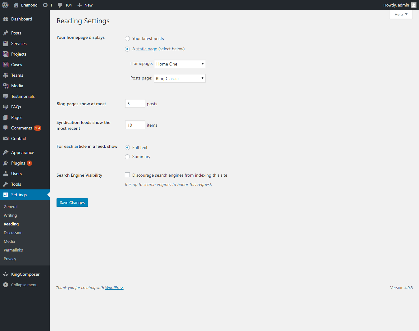Open the Posts page dropdown showing Blog Classic

pyautogui.click(x=180, y=79)
